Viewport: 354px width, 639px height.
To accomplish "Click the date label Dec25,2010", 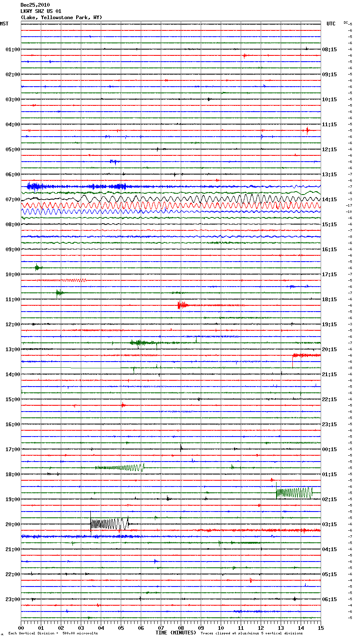I will click(x=35, y=5).
